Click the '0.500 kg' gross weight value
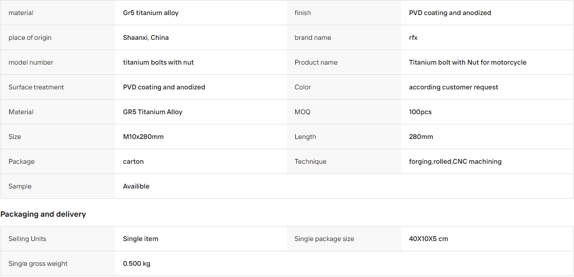 tap(137, 264)
